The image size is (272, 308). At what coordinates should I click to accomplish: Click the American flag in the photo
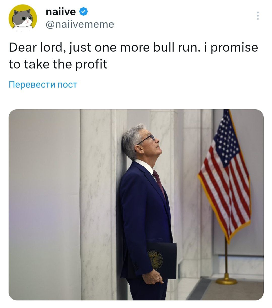pyautogui.click(x=225, y=173)
